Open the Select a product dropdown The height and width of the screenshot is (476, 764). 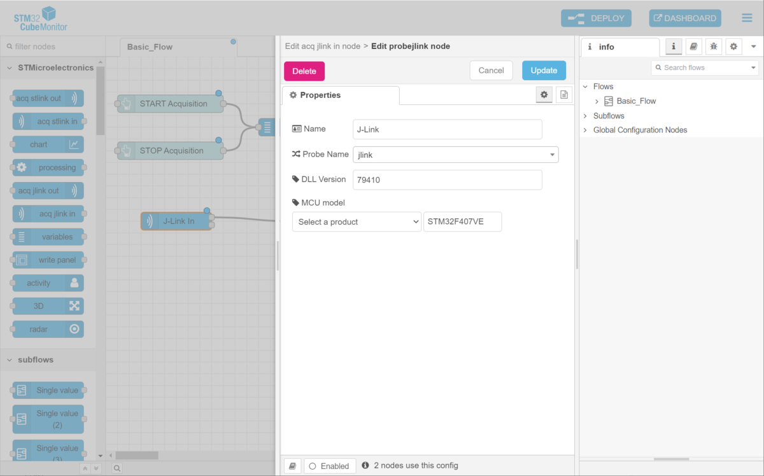coord(357,221)
